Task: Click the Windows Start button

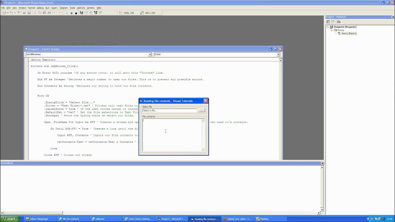Action: coord(10,219)
